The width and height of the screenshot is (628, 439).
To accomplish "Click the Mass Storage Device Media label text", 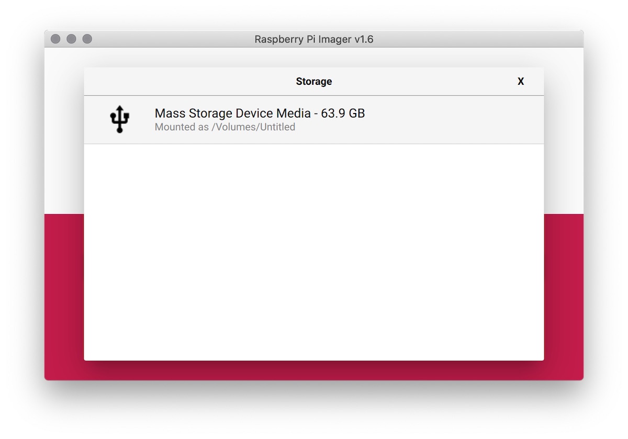I will (235, 113).
